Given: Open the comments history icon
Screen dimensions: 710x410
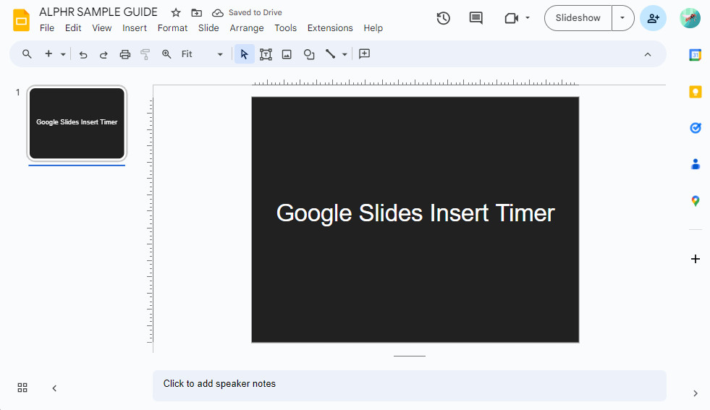Looking at the screenshot, I should [x=476, y=18].
